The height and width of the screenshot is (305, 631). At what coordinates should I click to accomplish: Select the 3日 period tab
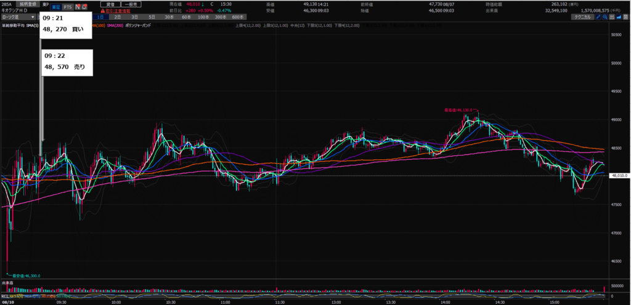coord(134,17)
